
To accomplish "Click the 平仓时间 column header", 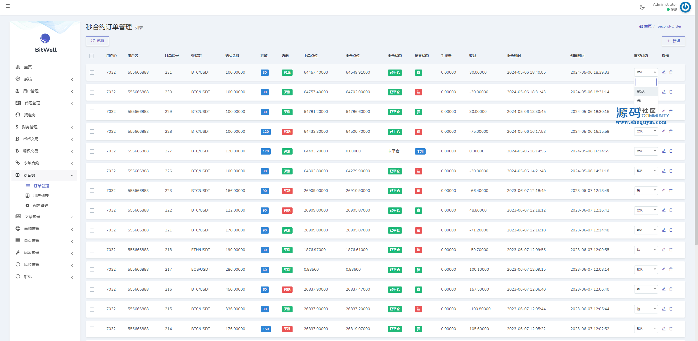I will point(514,56).
